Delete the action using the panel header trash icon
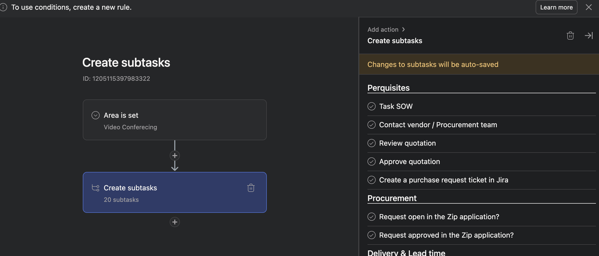The height and width of the screenshot is (256, 599). point(570,36)
